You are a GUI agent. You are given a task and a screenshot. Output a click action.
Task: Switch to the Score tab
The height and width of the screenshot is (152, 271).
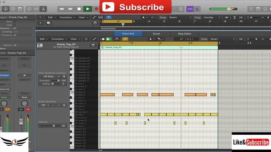pyautogui.click(x=156, y=34)
